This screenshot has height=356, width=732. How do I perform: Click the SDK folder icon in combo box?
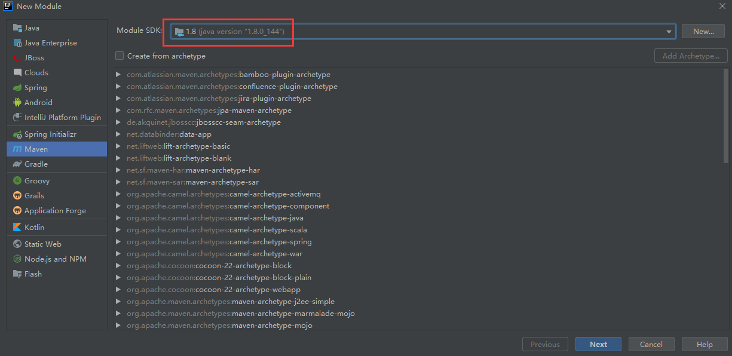pyautogui.click(x=179, y=31)
